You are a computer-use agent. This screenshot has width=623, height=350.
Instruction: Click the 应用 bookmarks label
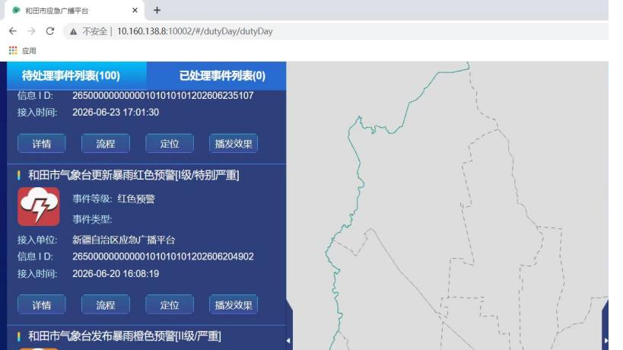tap(29, 51)
